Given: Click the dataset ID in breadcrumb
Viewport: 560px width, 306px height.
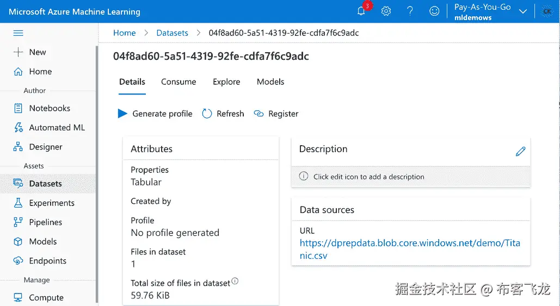Looking at the screenshot, I should click(x=284, y=33).
